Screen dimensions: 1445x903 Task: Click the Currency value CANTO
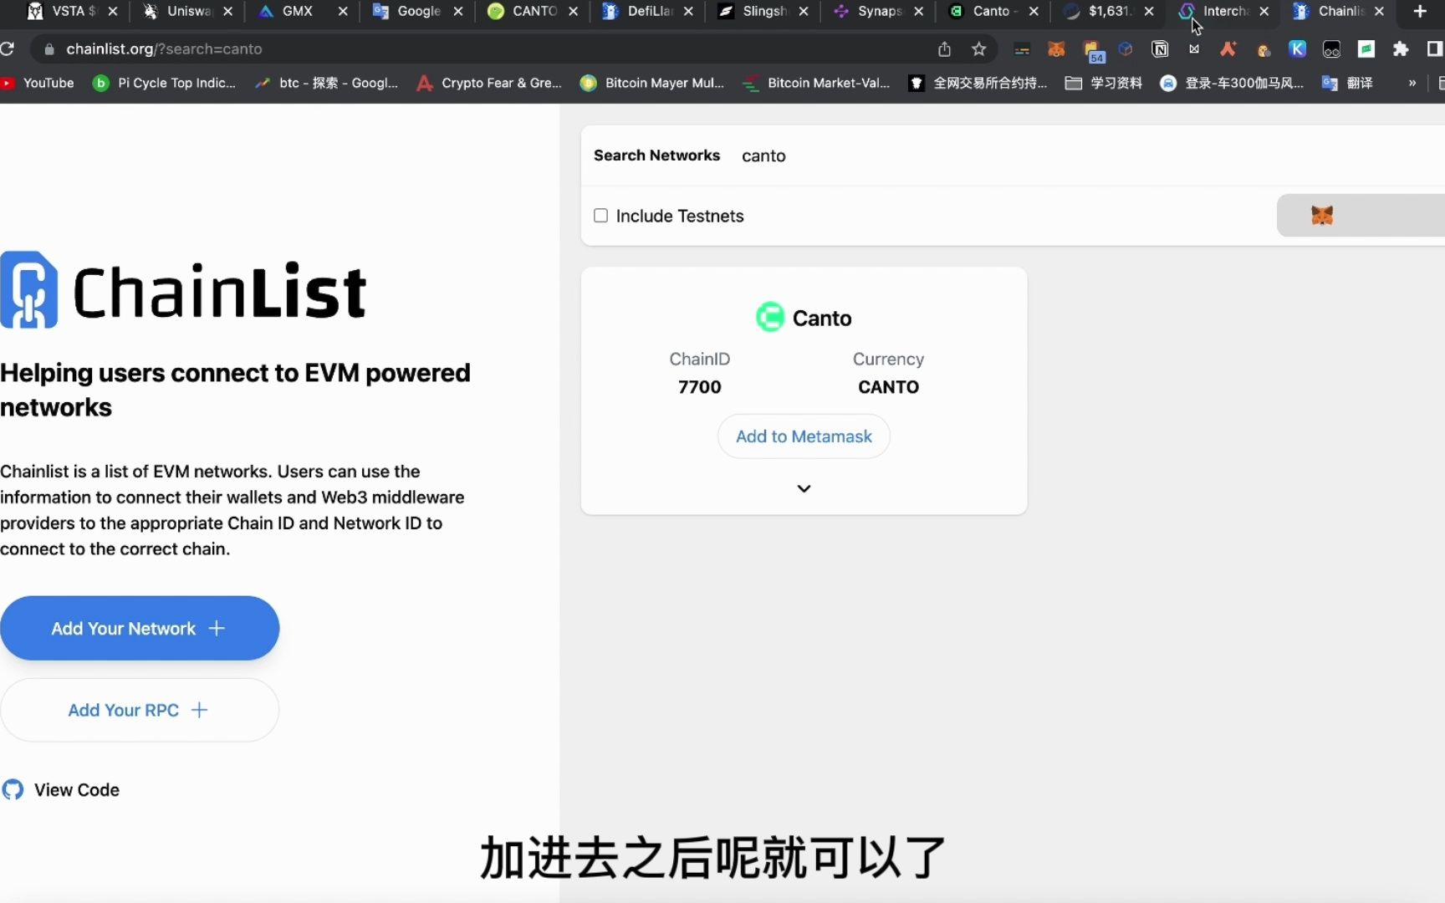(888, 387)
